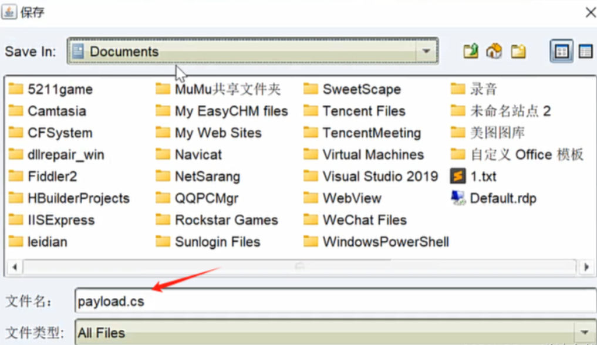Select the Tencent Files folder
597x345 pixels.
(x=355, y=111)
